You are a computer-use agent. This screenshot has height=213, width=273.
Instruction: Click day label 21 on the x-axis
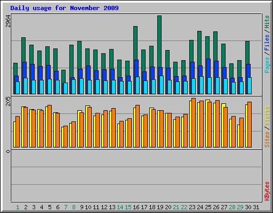[176, 207]
